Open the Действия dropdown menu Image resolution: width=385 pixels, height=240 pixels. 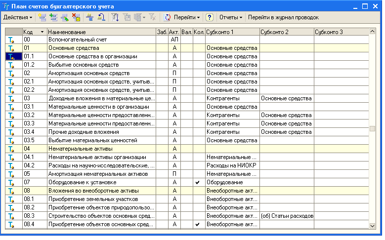(x=18, y=17)
